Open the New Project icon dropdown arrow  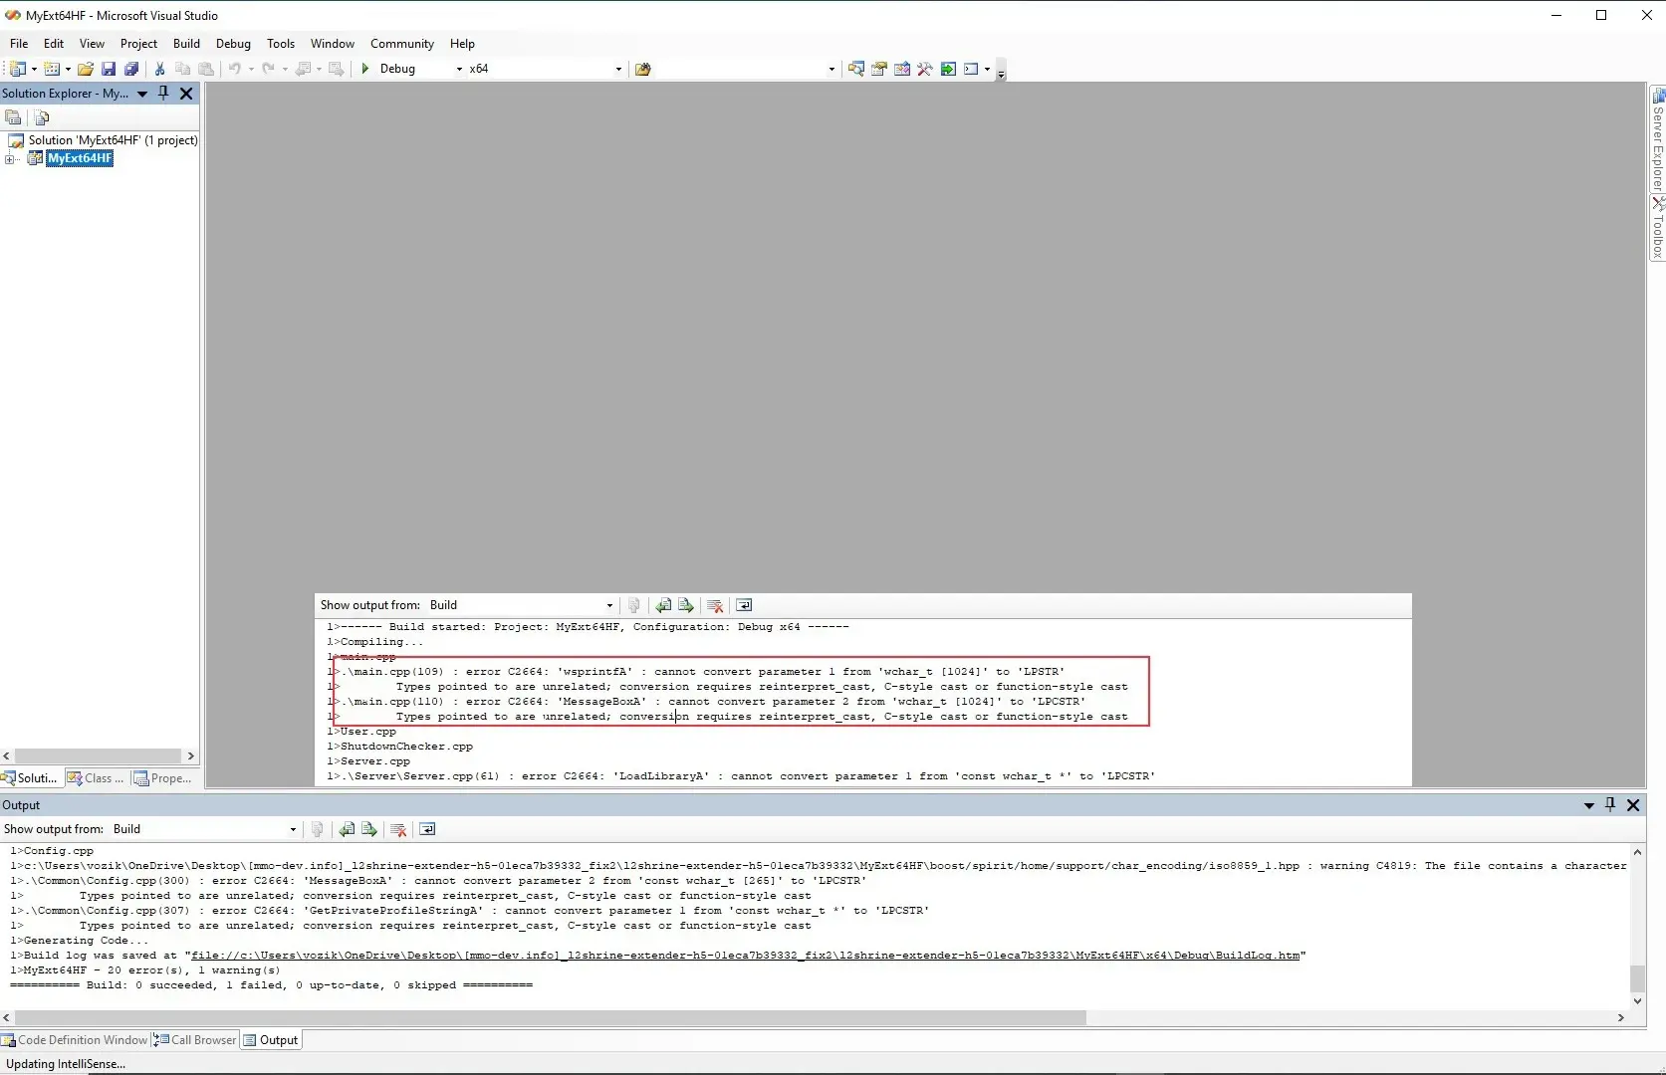[x=34, y=69]
